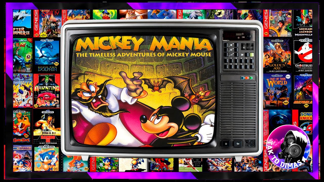Select the Out of This World cover
This screenshot has height=182, width=324.
pyautogui.click(x=277, y=91)
